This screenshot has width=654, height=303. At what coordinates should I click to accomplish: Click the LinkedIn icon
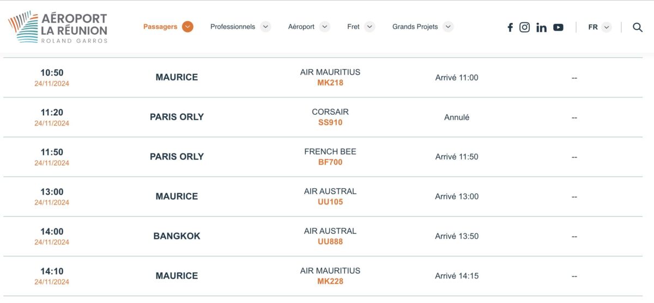click(x=541, y=27)
